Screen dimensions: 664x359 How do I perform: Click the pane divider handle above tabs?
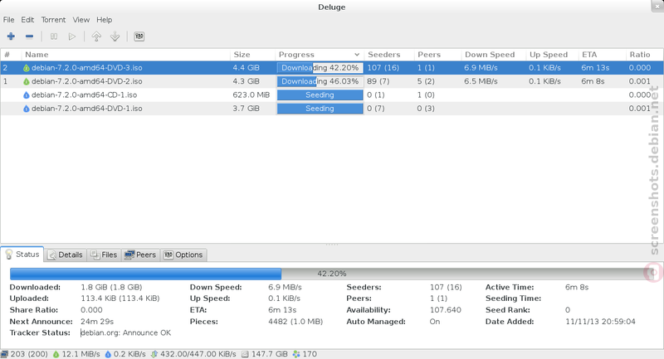point(332,245)
